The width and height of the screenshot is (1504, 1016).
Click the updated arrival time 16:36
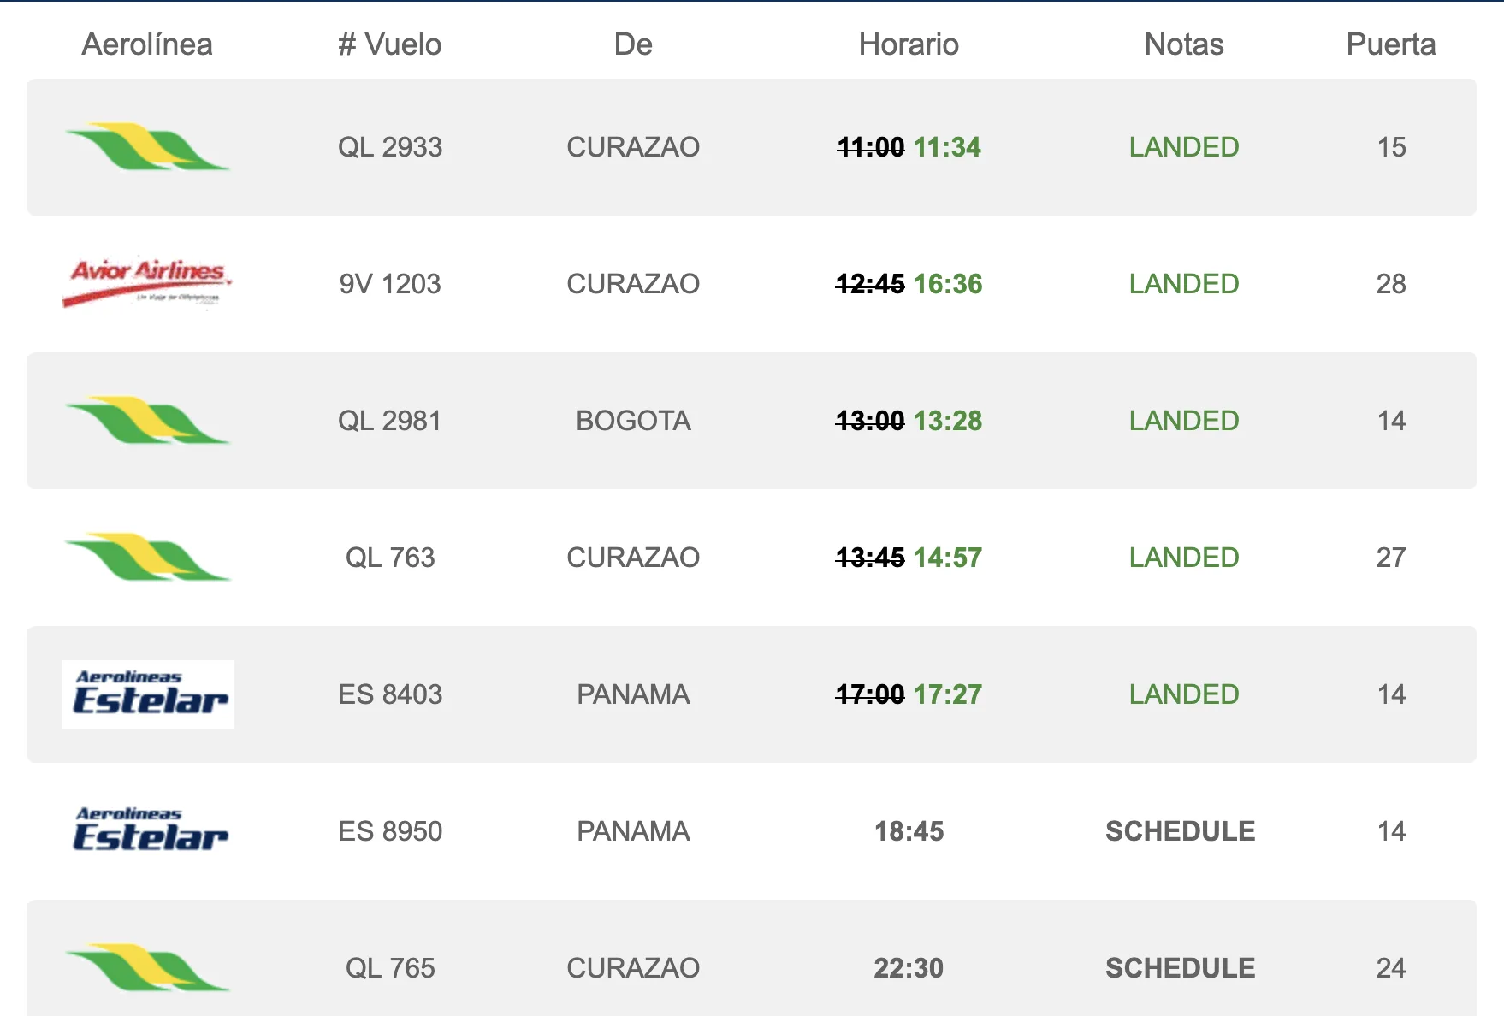coord(948,284)
